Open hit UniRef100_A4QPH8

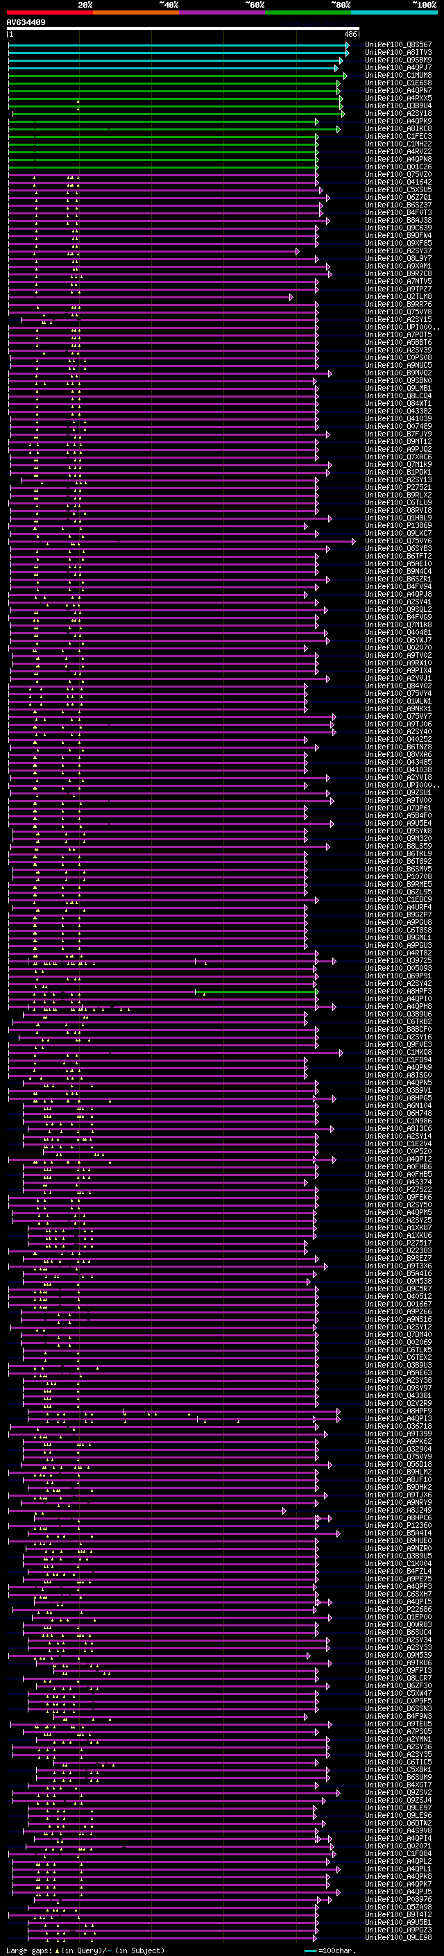398,1006
